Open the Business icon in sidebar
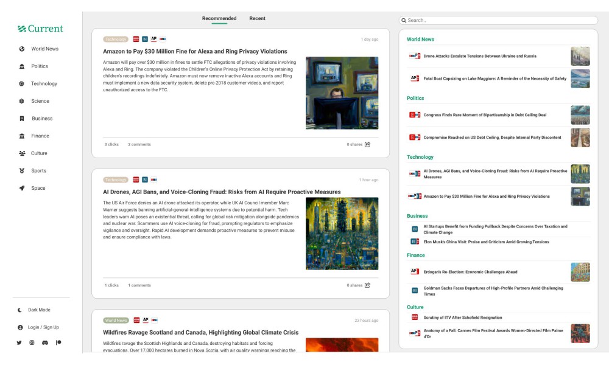The height and width of the screenshot is (365, 609). (x=22, y=119)
